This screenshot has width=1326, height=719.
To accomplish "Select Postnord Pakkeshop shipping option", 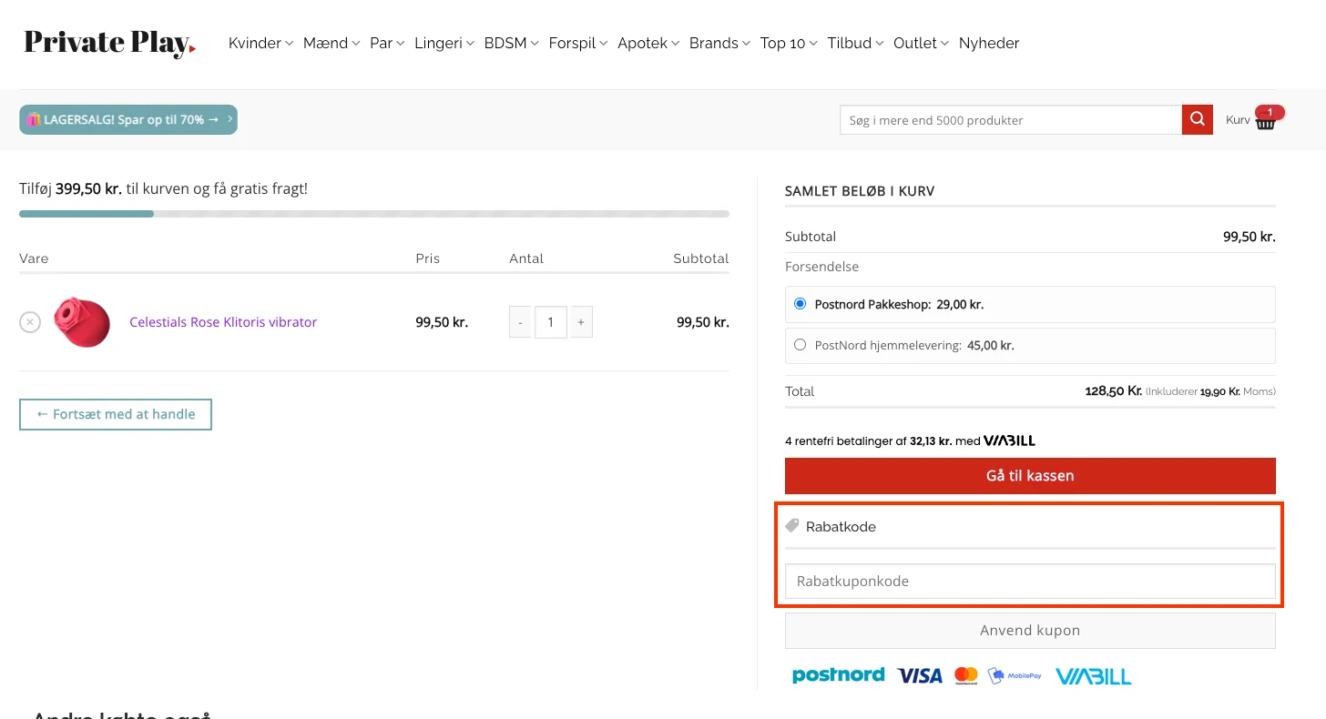I will (x=800, y=304).
